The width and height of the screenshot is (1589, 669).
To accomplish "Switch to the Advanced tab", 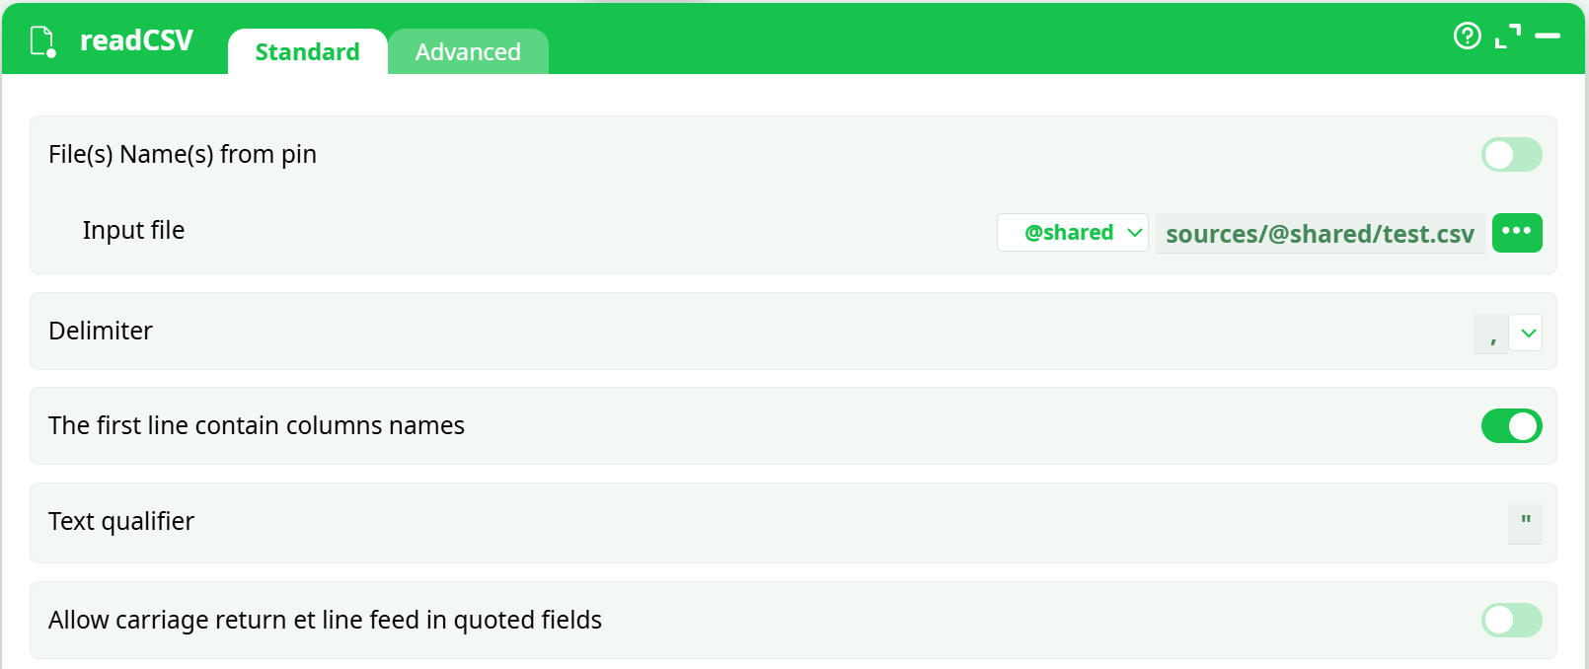I will pos(468,52).
